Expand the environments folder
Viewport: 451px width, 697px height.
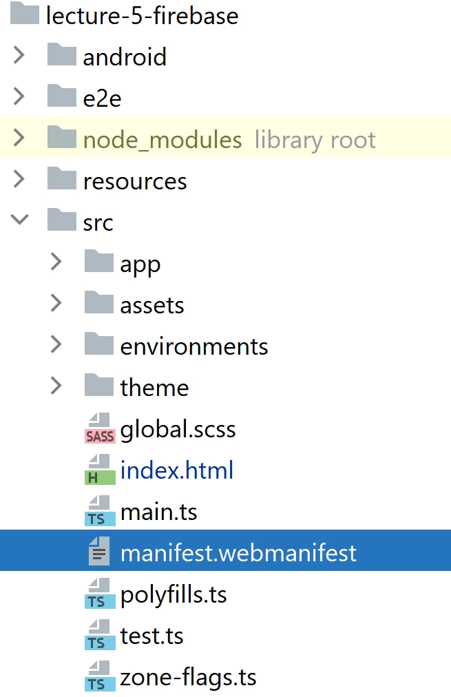55,345
